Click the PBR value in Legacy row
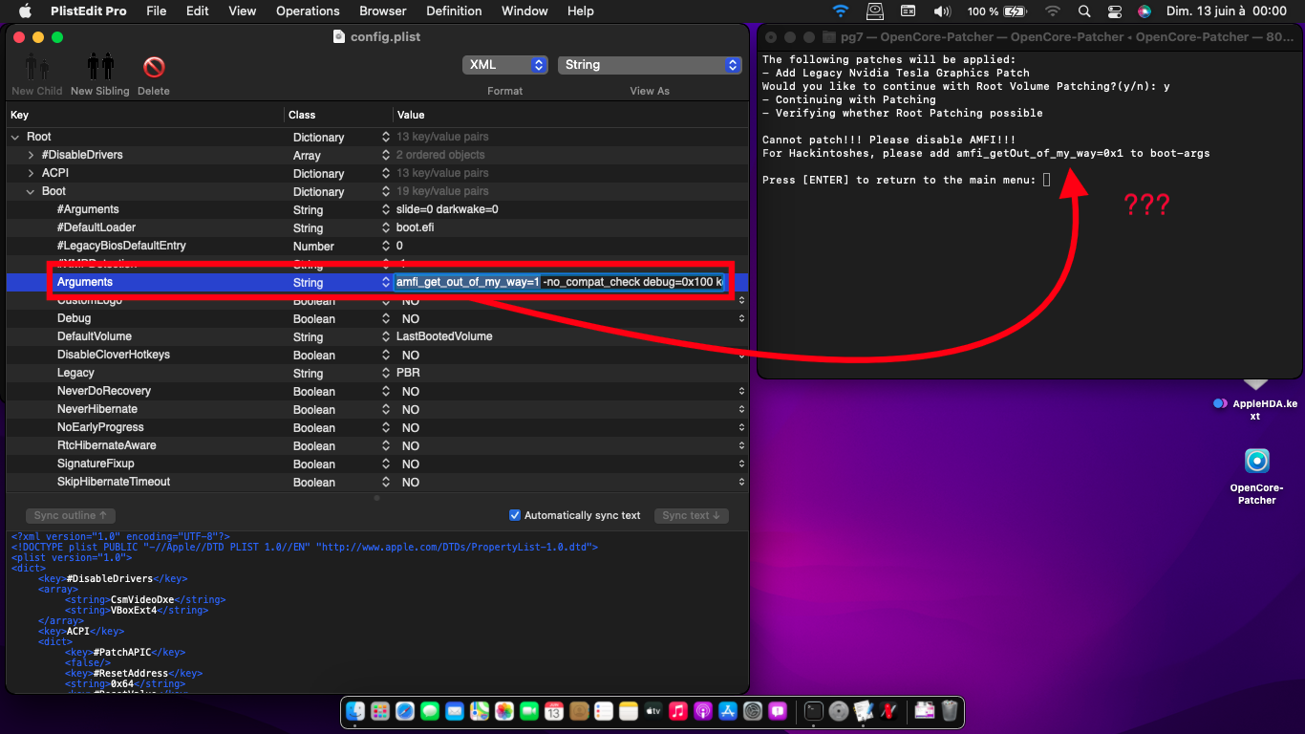The width and height of the screenshot is (1305, 734). [408, 373]
